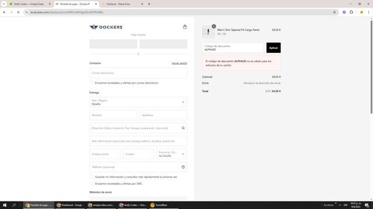Open a new browser tab
Viewport: 373px width, 209px height.
coord(149,4)
